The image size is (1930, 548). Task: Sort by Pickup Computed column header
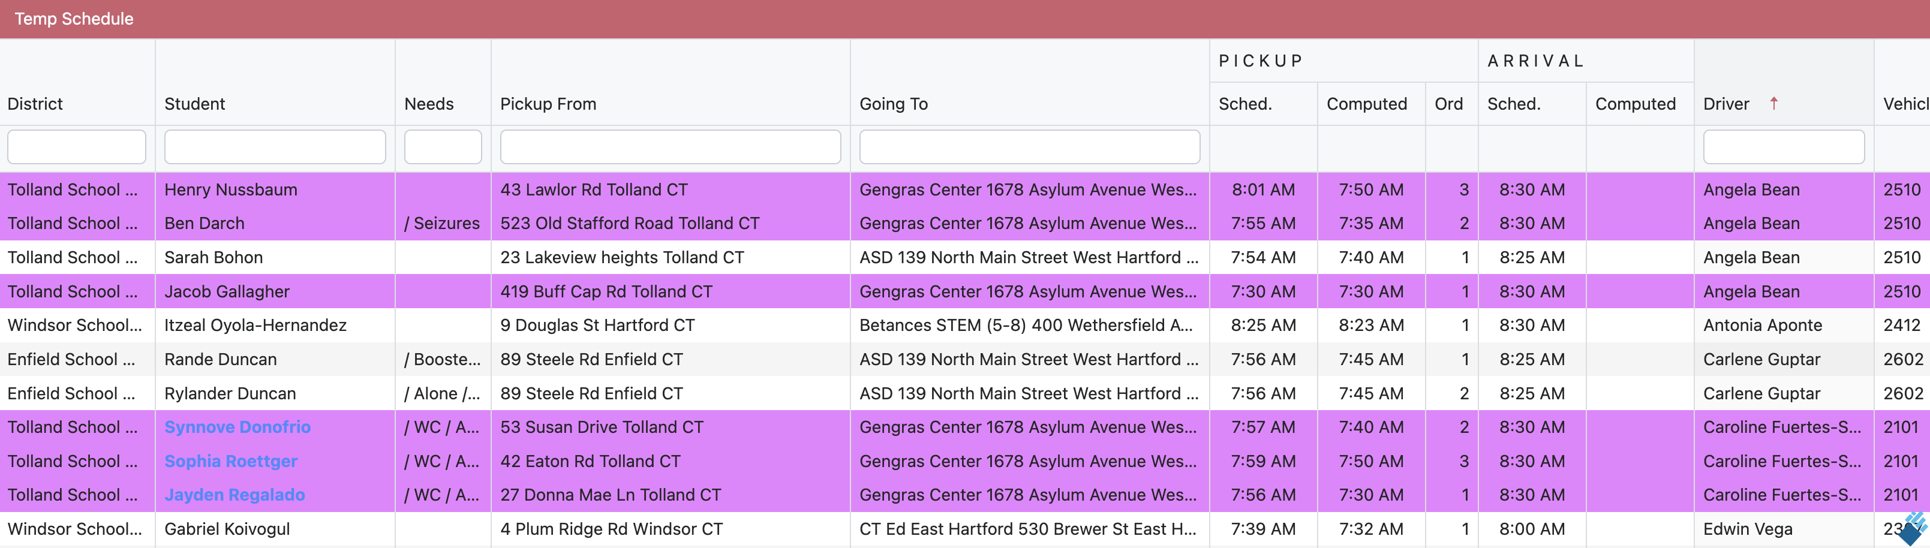1367,104
